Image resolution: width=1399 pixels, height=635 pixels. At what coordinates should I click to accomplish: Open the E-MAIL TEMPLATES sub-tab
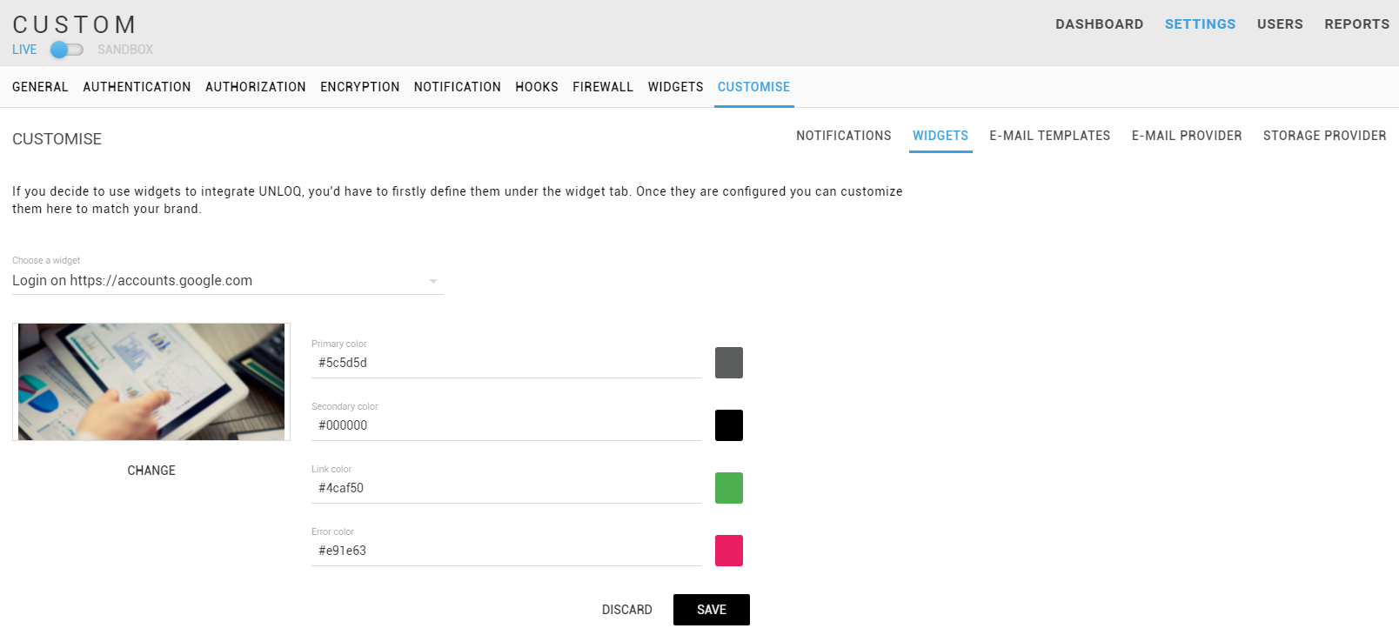pos(1050,136)
